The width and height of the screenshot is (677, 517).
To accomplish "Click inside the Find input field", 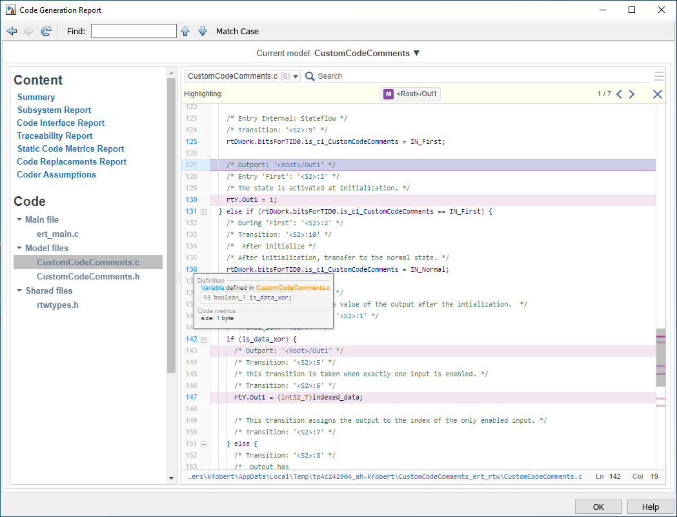I will point(134,30).
